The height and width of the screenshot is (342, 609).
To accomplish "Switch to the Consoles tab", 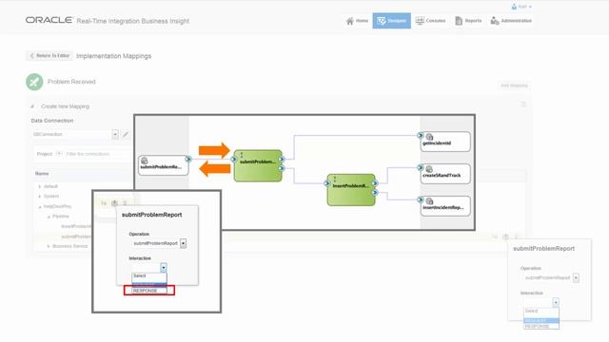I will click(430, 21).
